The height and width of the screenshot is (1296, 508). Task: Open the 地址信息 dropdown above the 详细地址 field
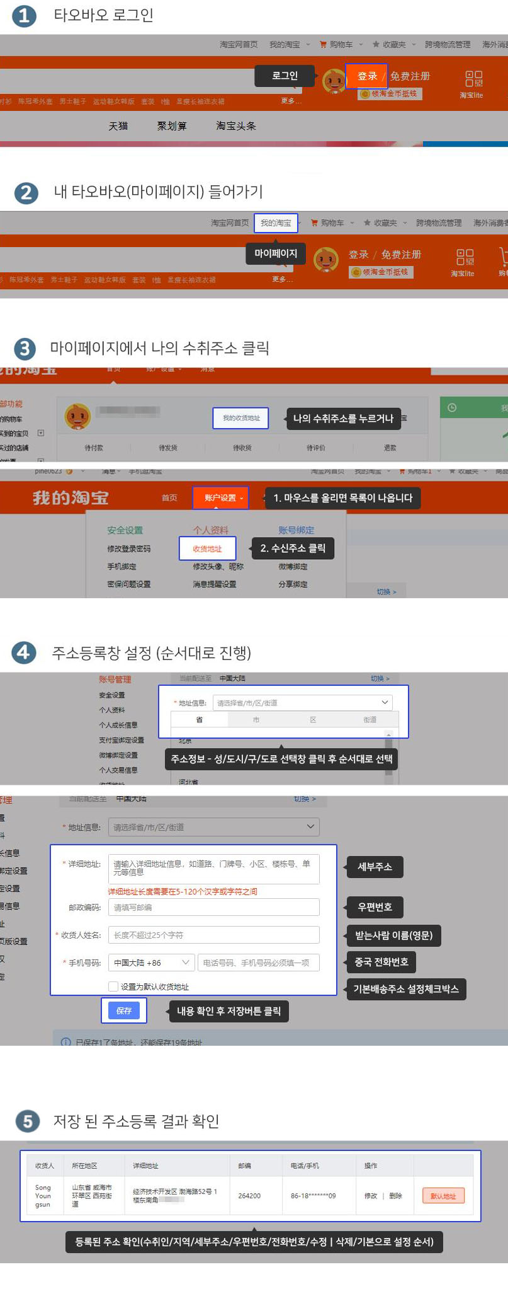(214, 827)
